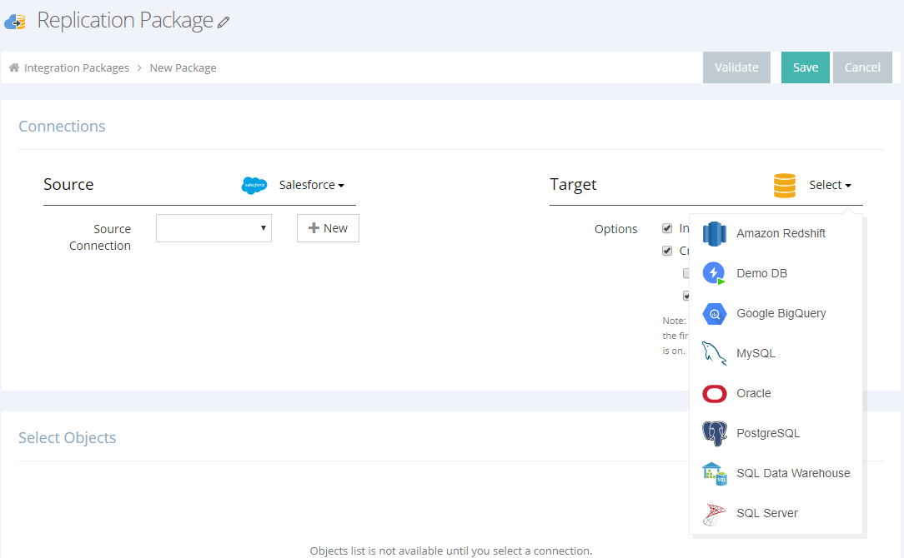This screenshot has width=904, height=558.
Task: Edit package name with pencil icon
Action: click(223, 22)
